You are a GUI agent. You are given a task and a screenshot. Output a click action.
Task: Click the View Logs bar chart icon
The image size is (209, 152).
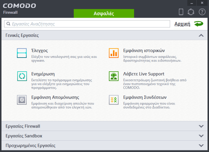click(114, 53)
